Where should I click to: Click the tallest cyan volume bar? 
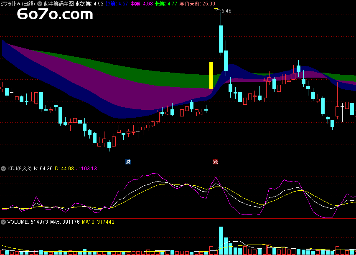[x=221, y=240]
